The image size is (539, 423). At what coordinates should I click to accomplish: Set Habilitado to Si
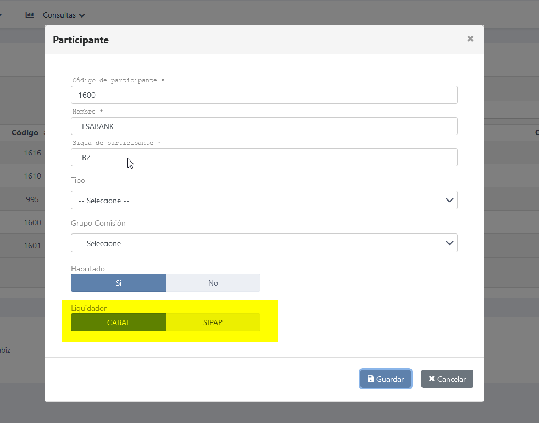pyautogui.click(x=118, y=283)
